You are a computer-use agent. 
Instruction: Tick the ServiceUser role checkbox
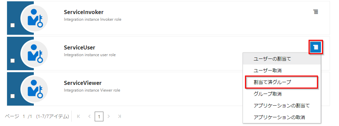click(12, 61)
